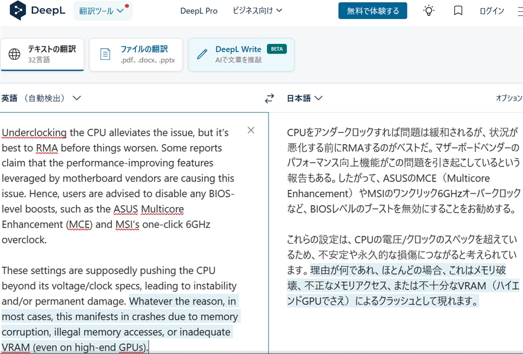Image resolution: width=523 pixels, height=354 pixels.
Task: Open the target language 日本語 dropdown
Action: 304,98
